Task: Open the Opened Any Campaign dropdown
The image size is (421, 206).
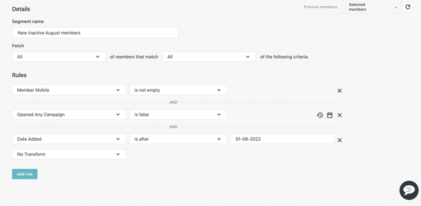Action: pos(69,114)
